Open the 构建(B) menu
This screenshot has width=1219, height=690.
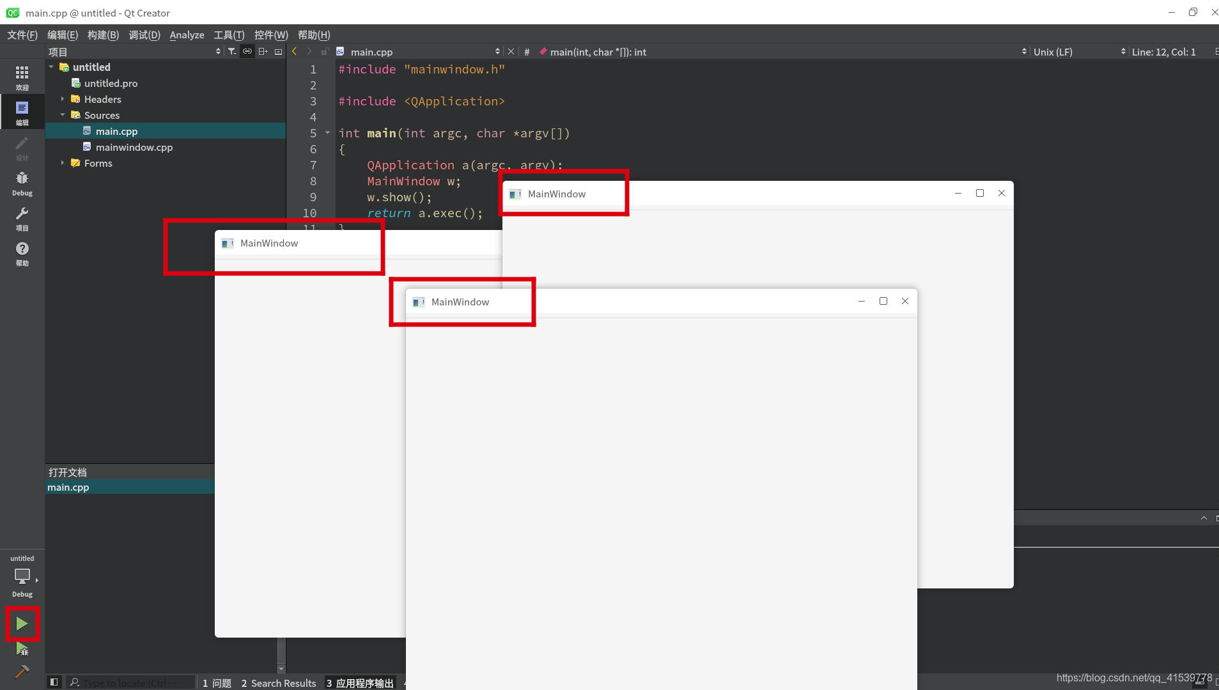[x=102, y=35]
